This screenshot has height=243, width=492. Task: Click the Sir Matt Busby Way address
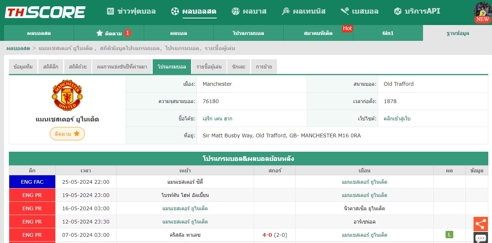(282, 135)
